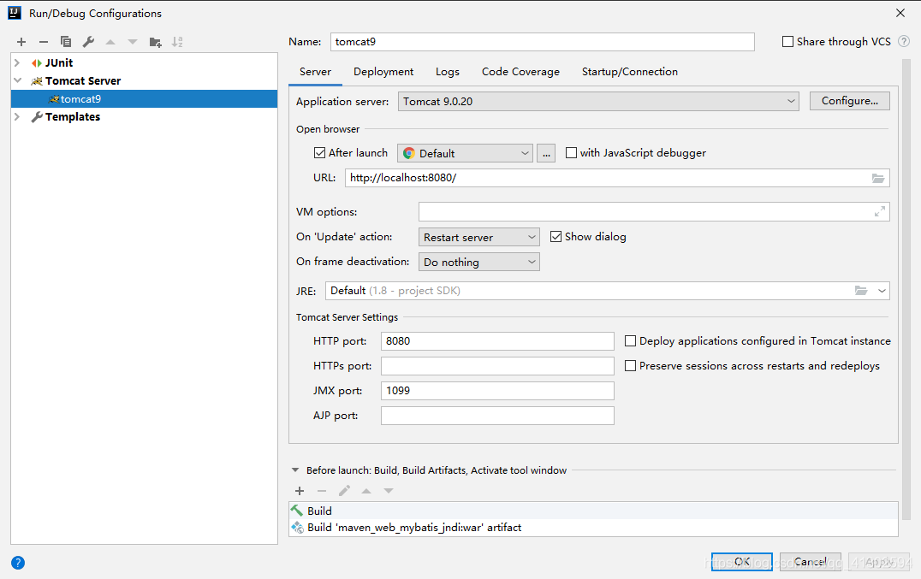Select the Build before launch entry
This screenshot has height=579, width=921.
click(593, 511)
